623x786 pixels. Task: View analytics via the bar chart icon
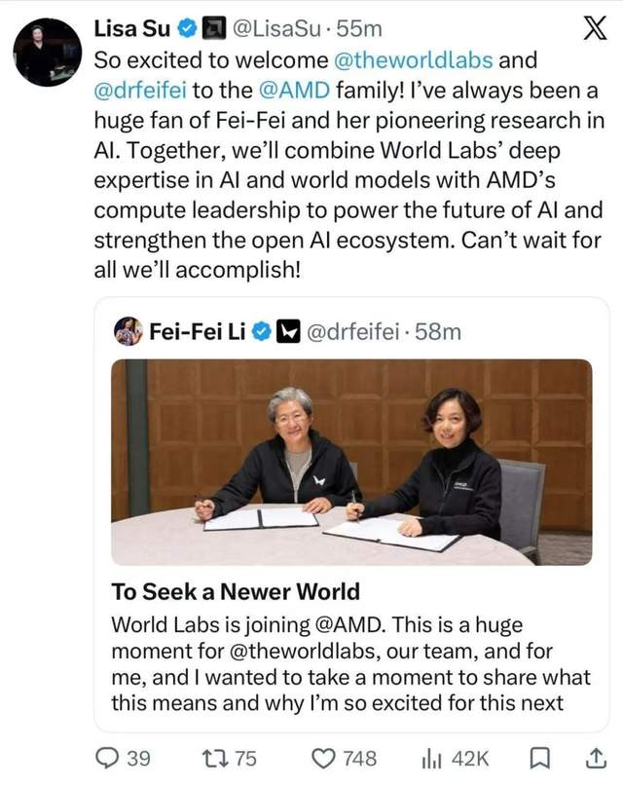point(431,759)
